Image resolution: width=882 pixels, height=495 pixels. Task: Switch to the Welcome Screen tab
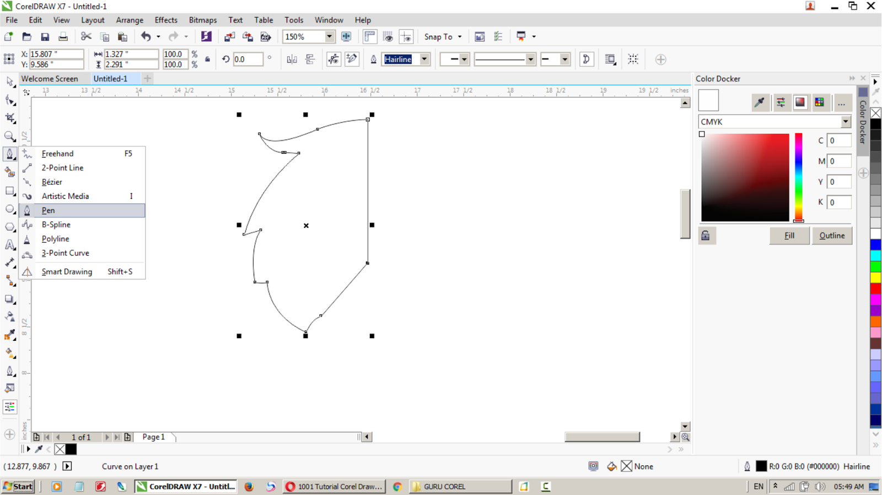[50, 79]
